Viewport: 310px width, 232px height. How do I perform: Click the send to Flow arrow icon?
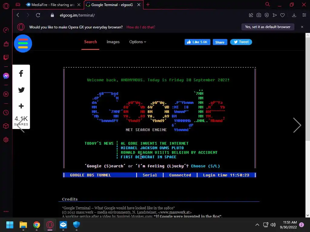point(275,15)
